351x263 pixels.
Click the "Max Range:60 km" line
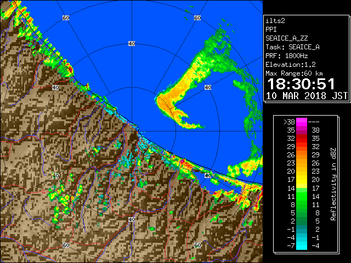click(x=294, y=73)
